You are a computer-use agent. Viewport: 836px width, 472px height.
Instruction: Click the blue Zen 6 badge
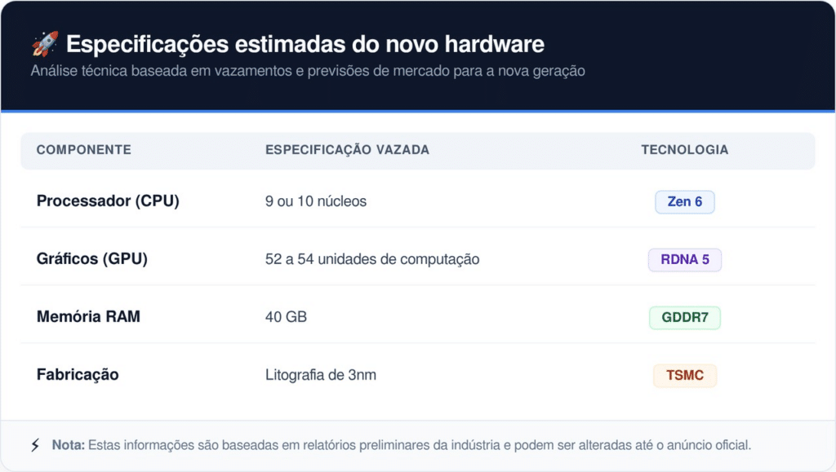tap(684, 201)
